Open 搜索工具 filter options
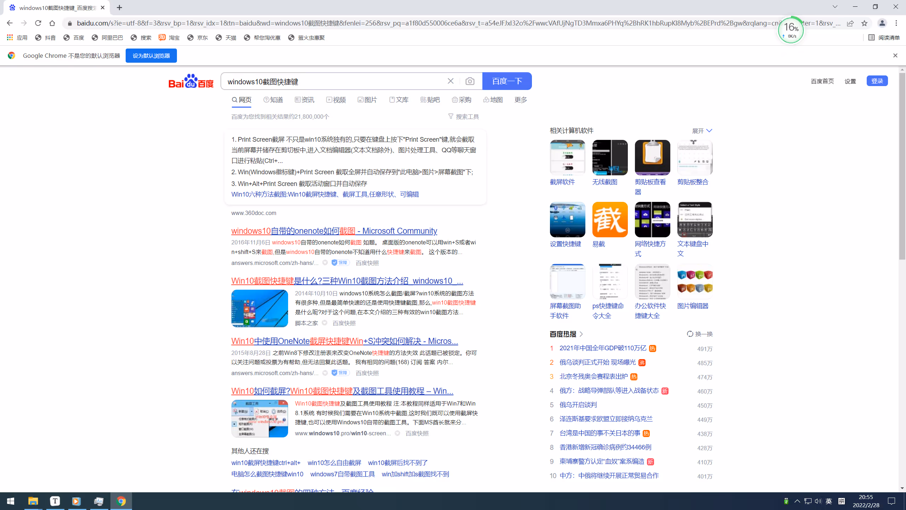 463,117
